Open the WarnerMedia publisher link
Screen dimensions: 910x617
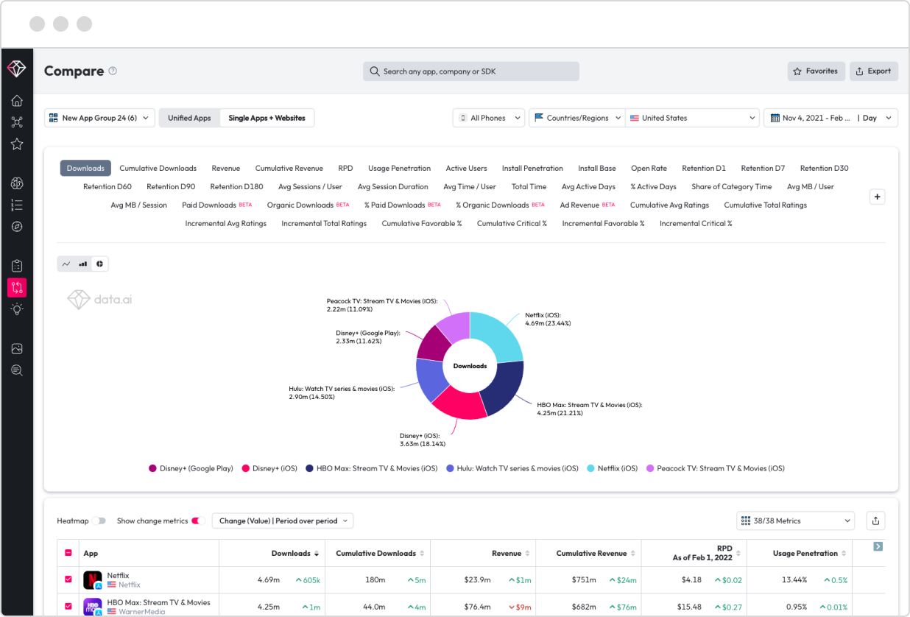click(x=142, y=611)
